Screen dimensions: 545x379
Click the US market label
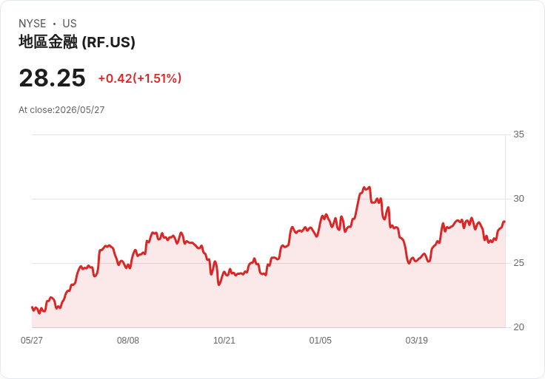(70, 24)
